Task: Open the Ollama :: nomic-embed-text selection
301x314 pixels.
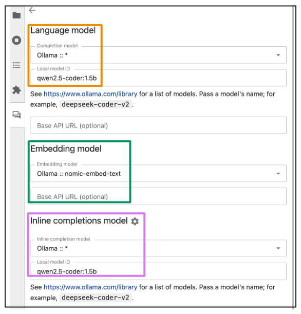Action: pyautogui.click(x=79, y=174)
